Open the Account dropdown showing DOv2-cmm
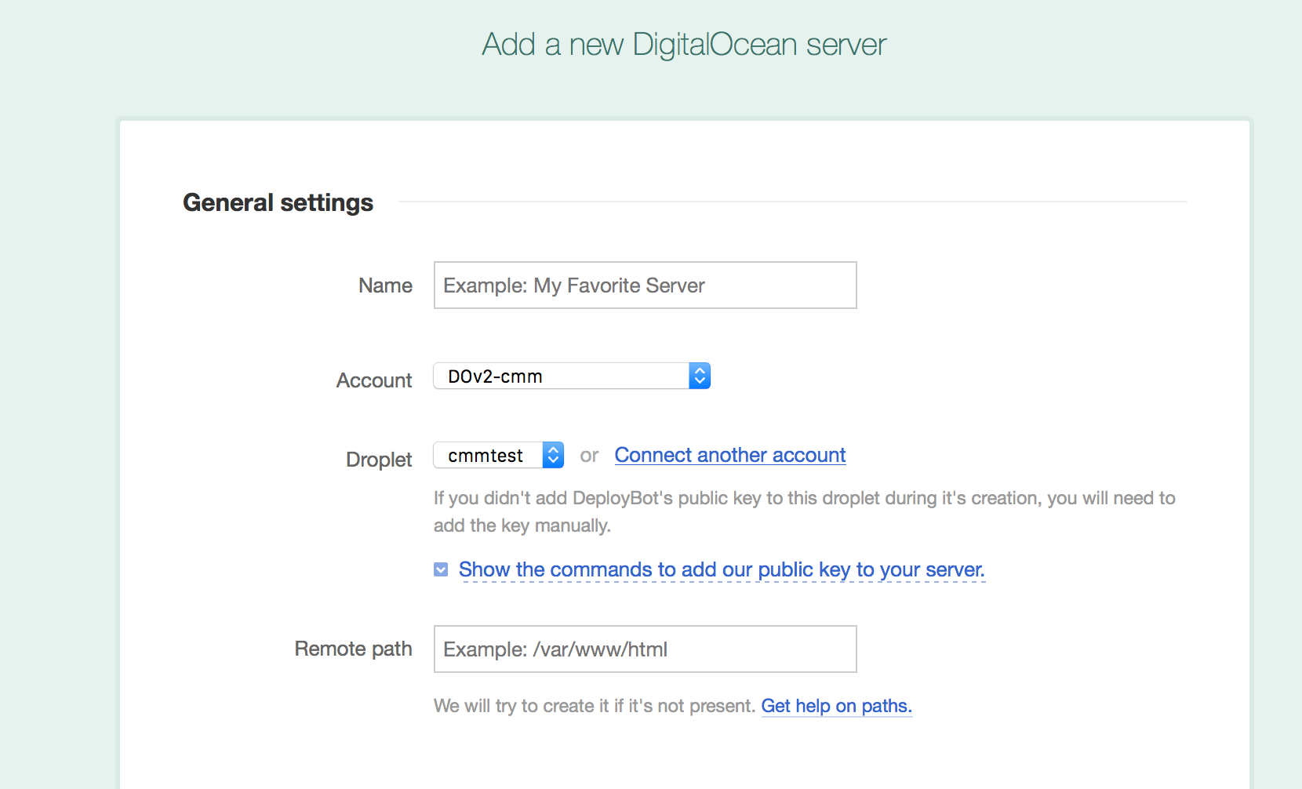1302x789 pixels. (x=572, y=376)
